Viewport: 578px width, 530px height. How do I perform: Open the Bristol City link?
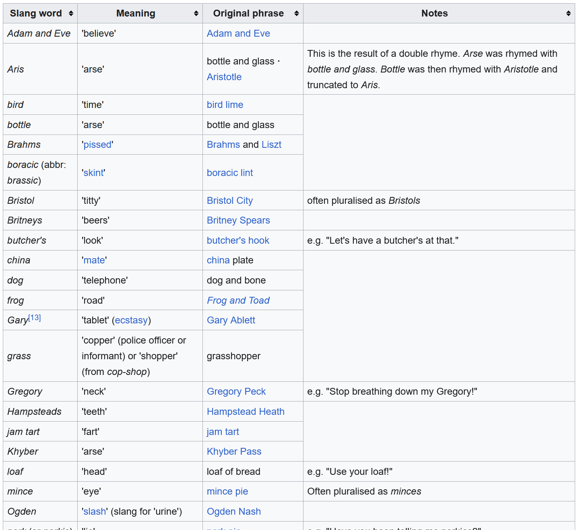230,201
